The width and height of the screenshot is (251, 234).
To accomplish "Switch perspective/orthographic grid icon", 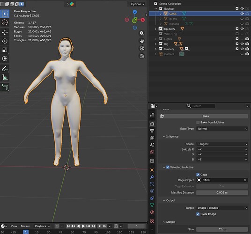I will tap(142, 56).
